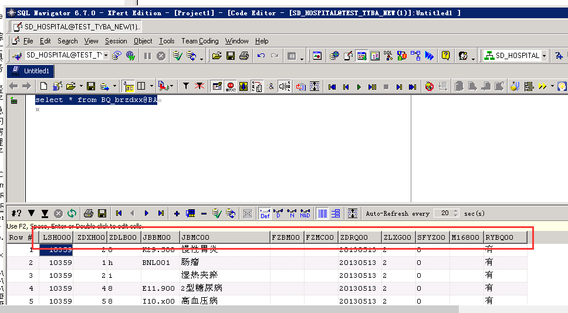Insert a new row with the plus icon
Image resolution: width=568 pixels, height=313 pixels.
click(x=177, y=213)
